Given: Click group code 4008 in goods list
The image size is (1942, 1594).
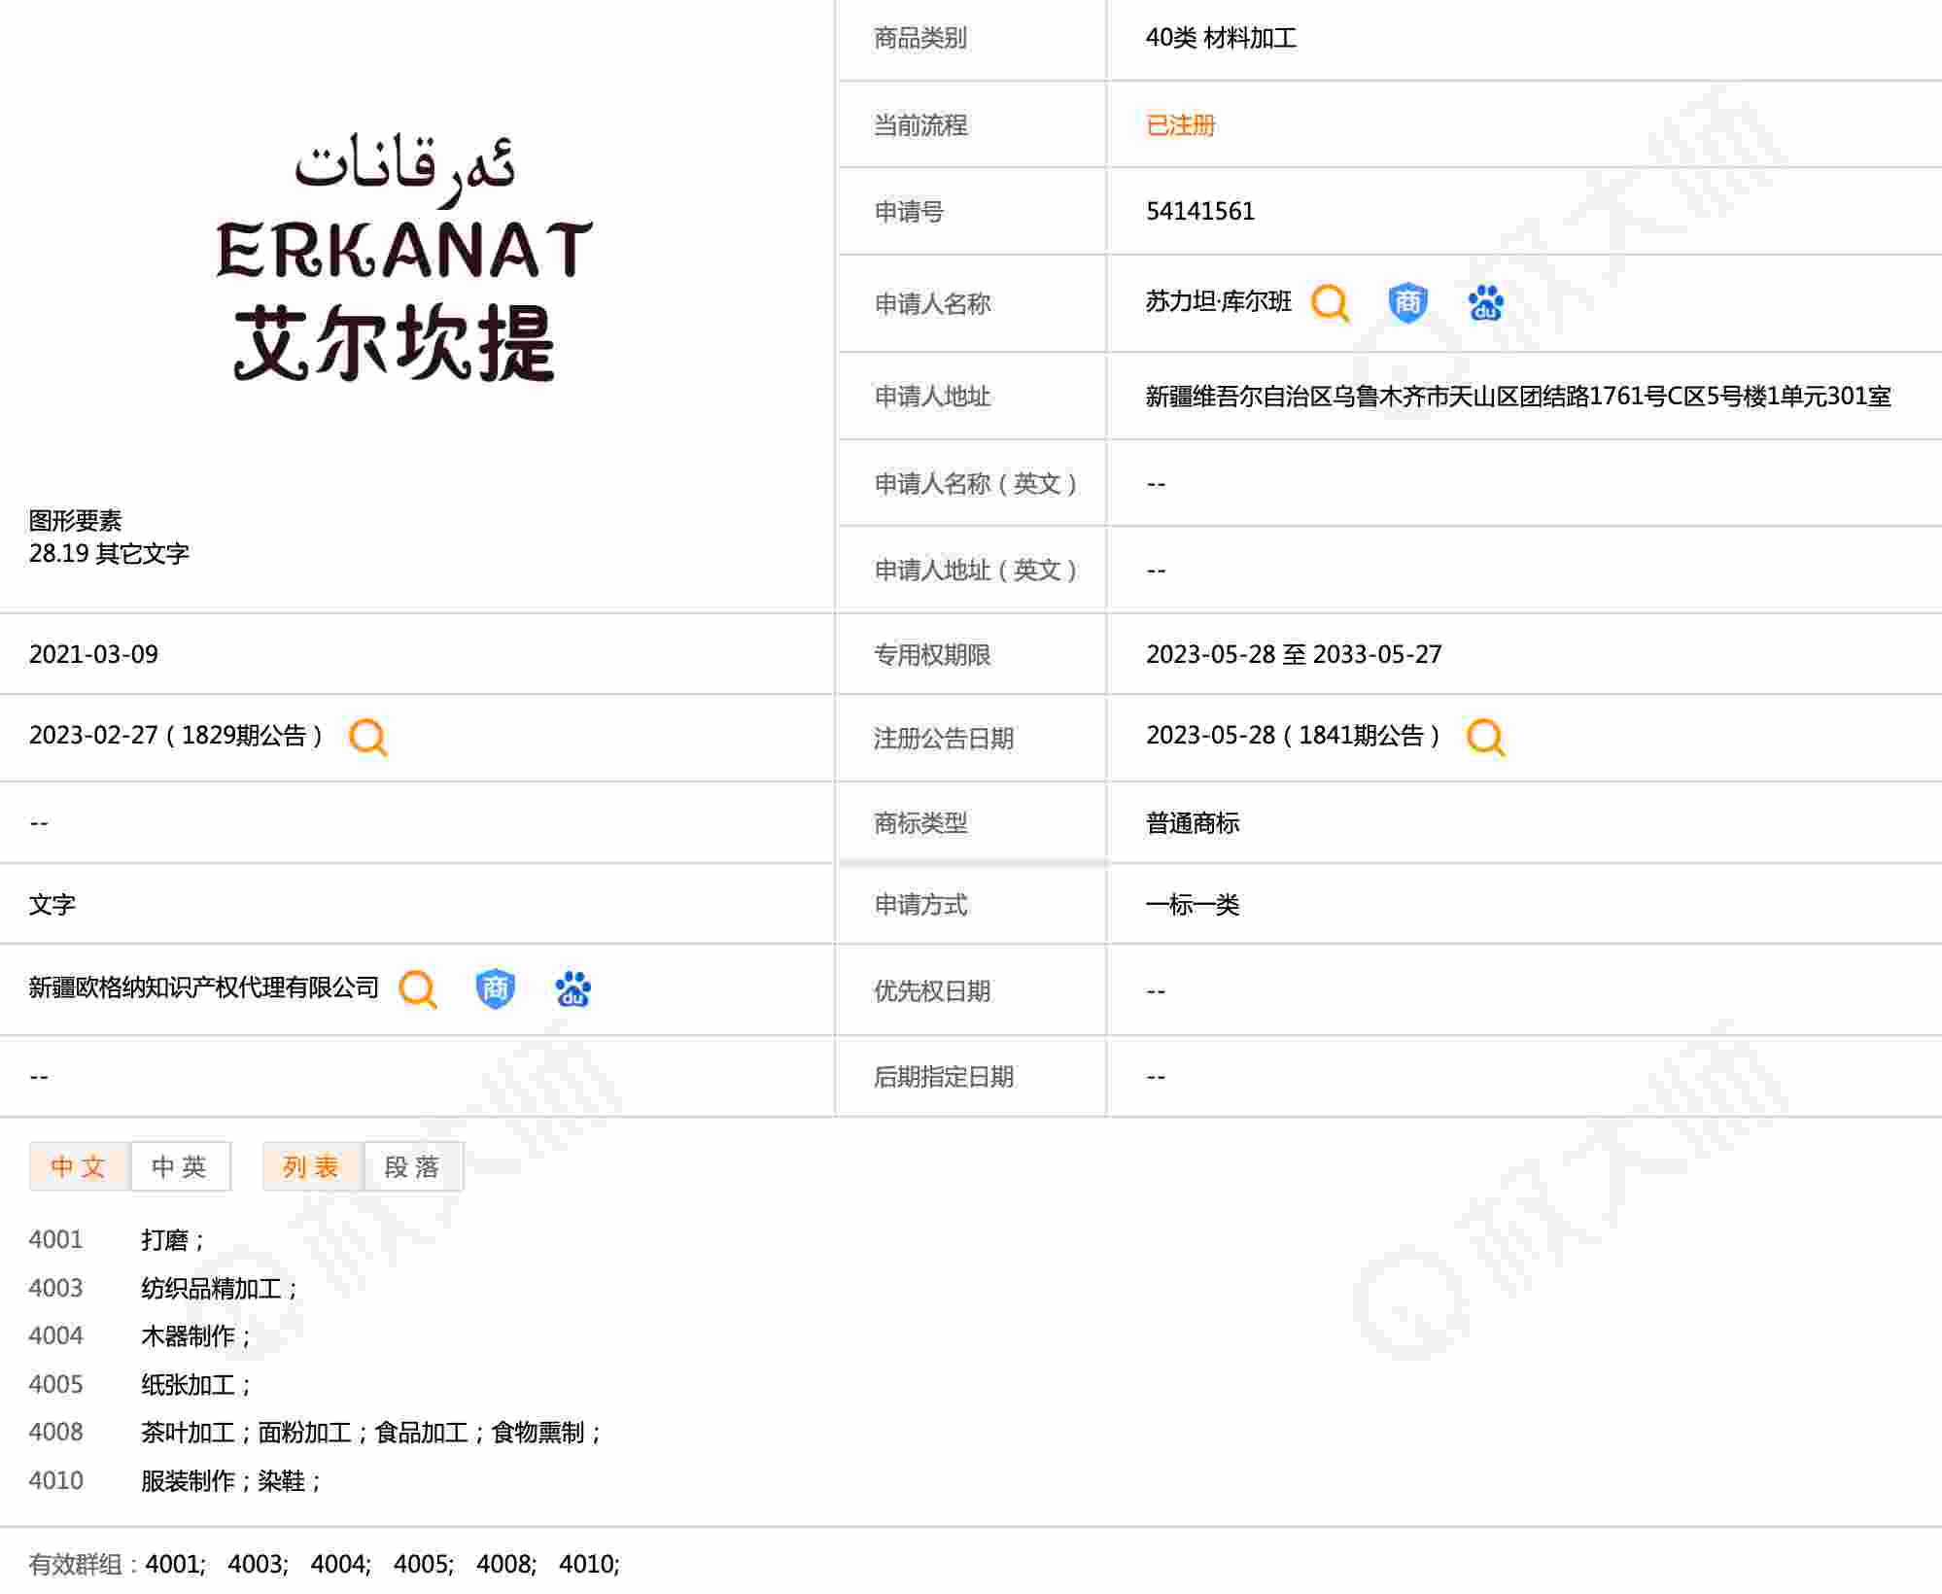Looking at the screenshot, I should click(x=55, y=1432).
